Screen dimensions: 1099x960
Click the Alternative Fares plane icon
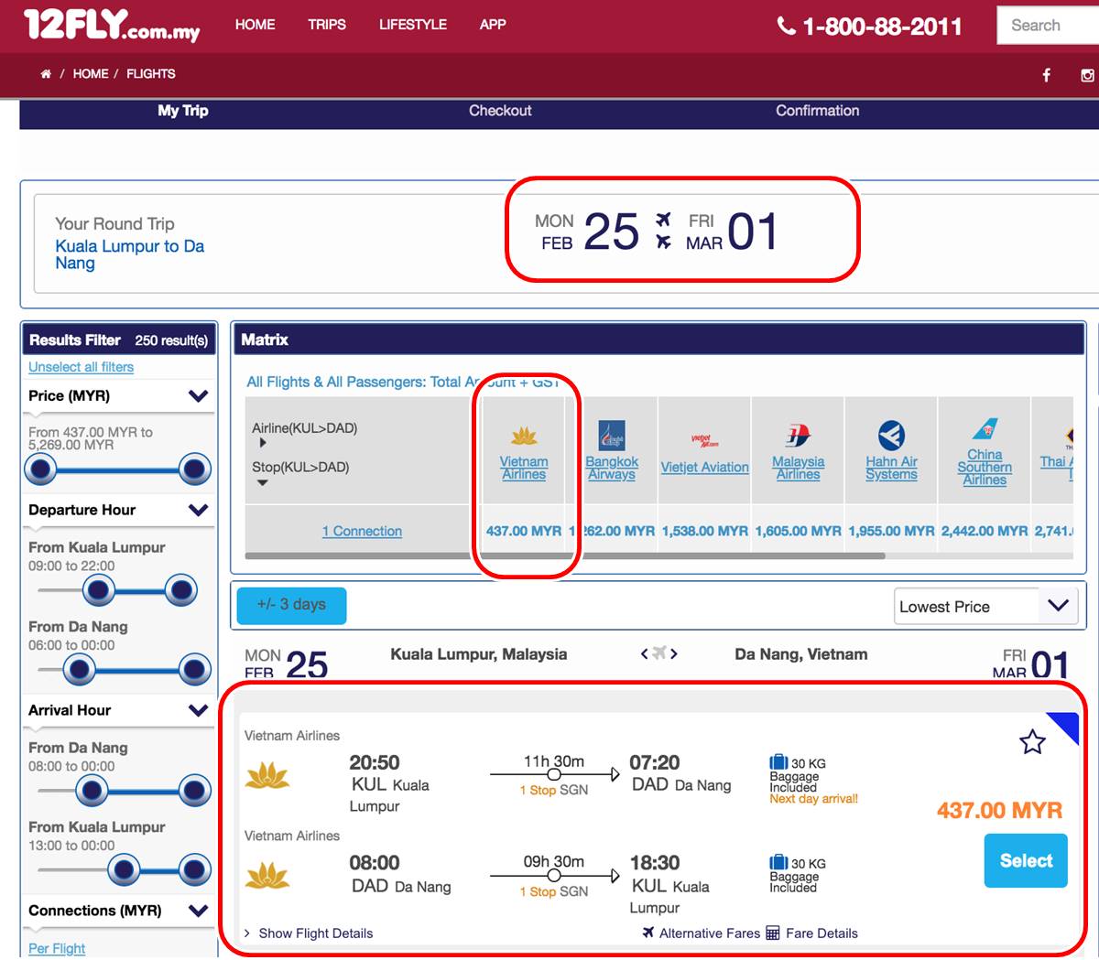(x=648, y=933)
